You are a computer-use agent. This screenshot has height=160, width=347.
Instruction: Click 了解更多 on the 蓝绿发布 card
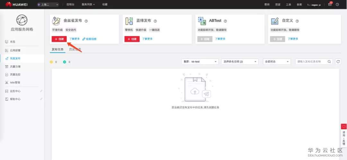click(147, 39)
